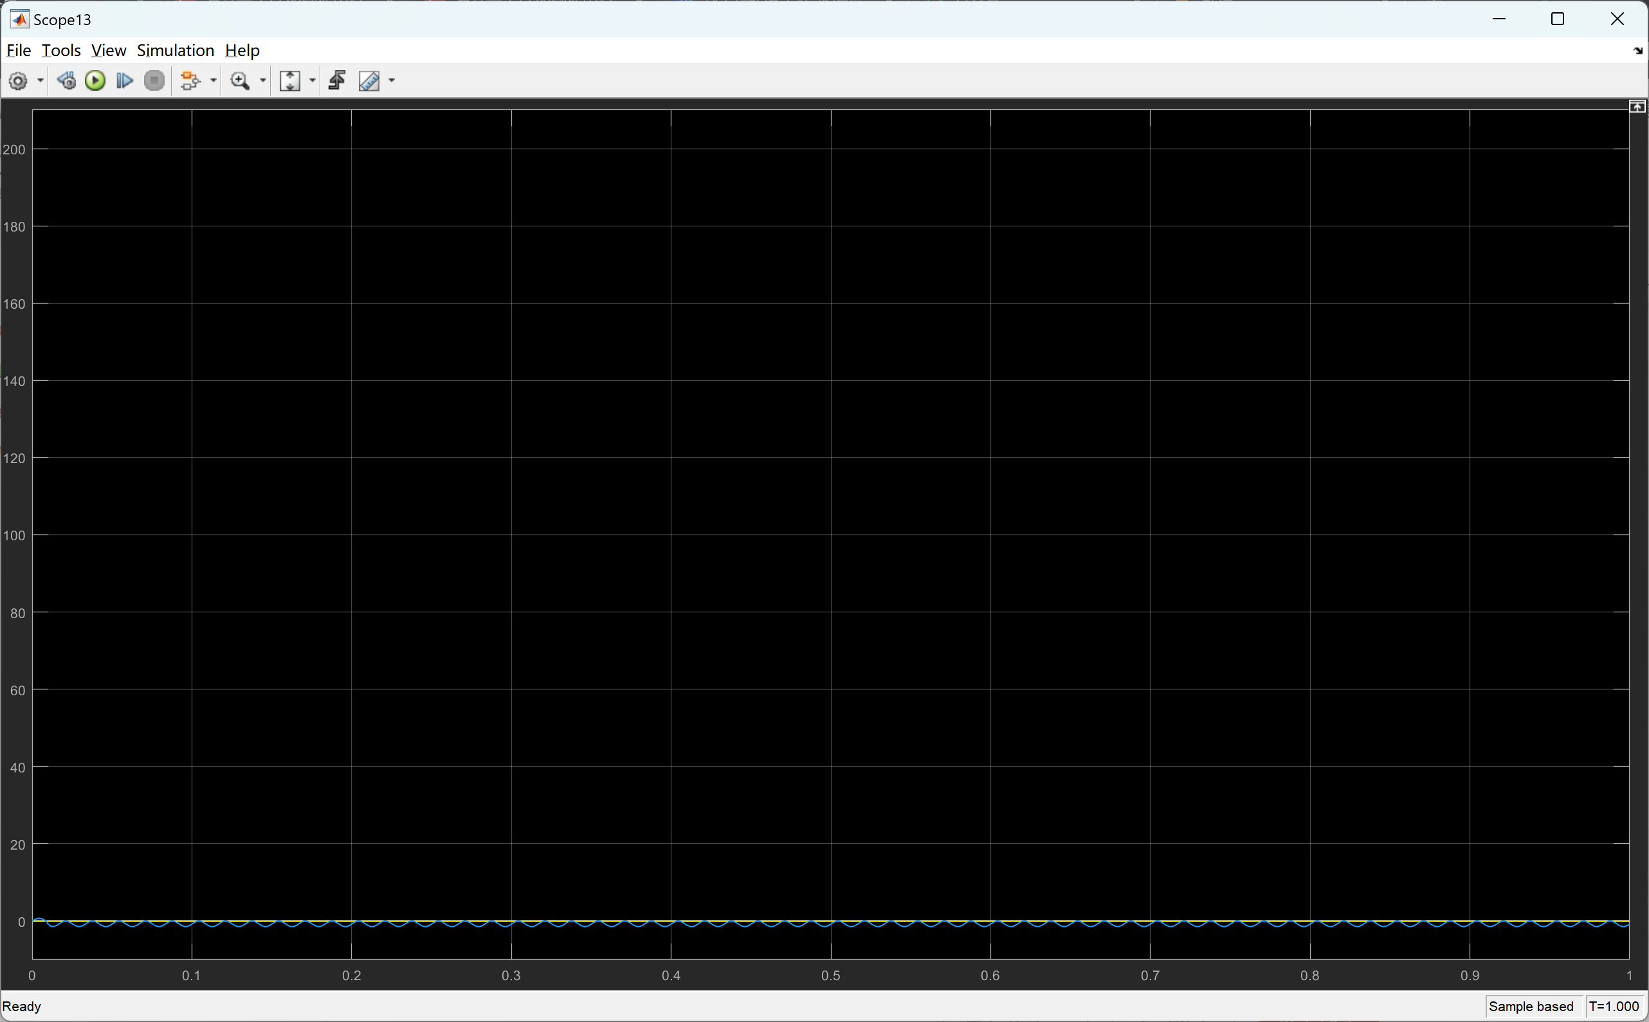Image resolution: width=1649 pixels, height=1022 pixels.
Task: Highlight the connected Simulink block
Action: tap(191, 80)
